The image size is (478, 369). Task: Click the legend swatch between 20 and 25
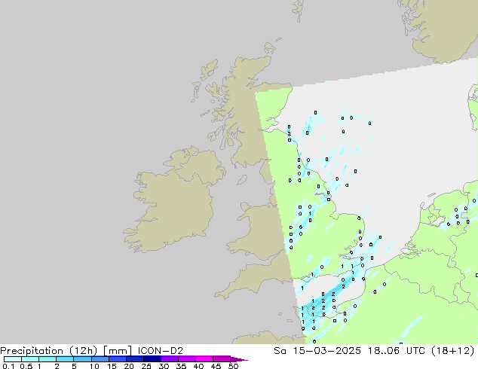click(x=137, y=359)
